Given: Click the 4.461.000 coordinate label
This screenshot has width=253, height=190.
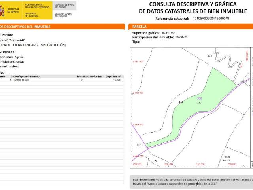Looking at the screenshot, I should coord(138,61).
